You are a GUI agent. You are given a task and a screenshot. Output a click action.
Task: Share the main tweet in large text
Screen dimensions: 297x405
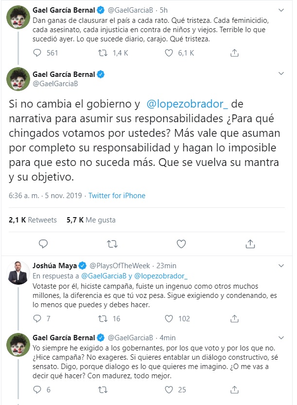coord(250,243)
